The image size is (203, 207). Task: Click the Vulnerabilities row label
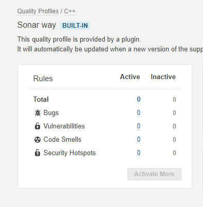click(64, 126)
